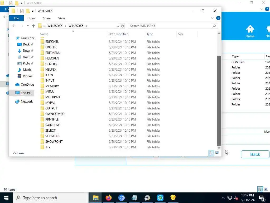Select the EDITFILE folder icon
Screen dimensions: 270x203
click(42, 47)
